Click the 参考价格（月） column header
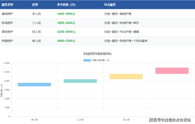The image size is (195, 124). point(66,5)
